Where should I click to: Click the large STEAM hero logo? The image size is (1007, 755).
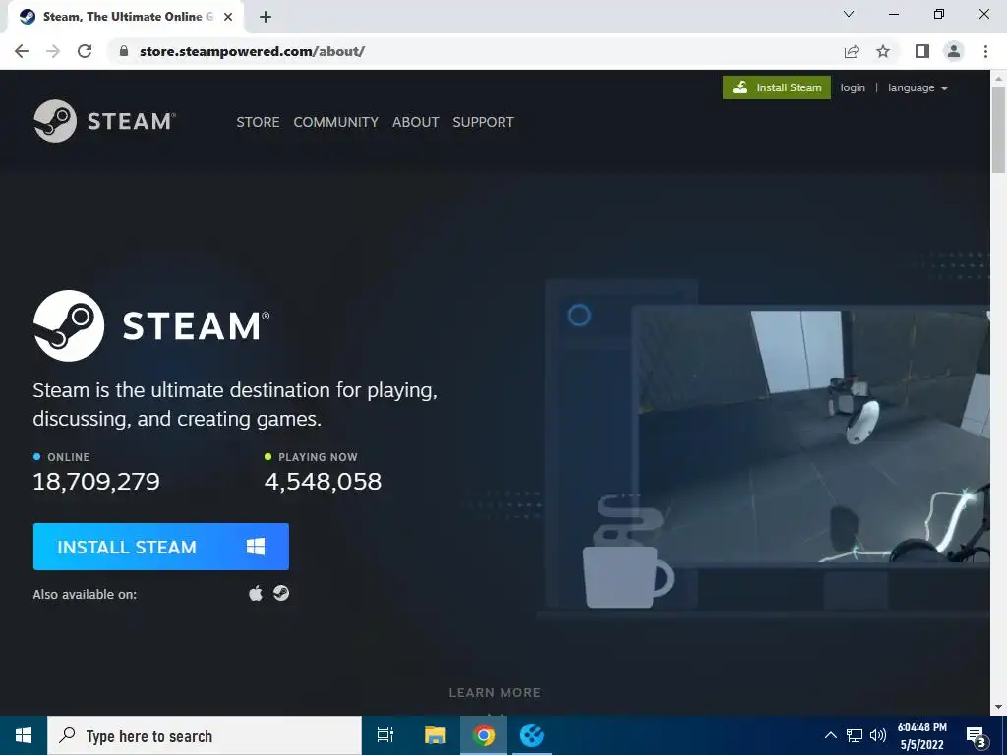pyautogui.click(x=151, y=325)
